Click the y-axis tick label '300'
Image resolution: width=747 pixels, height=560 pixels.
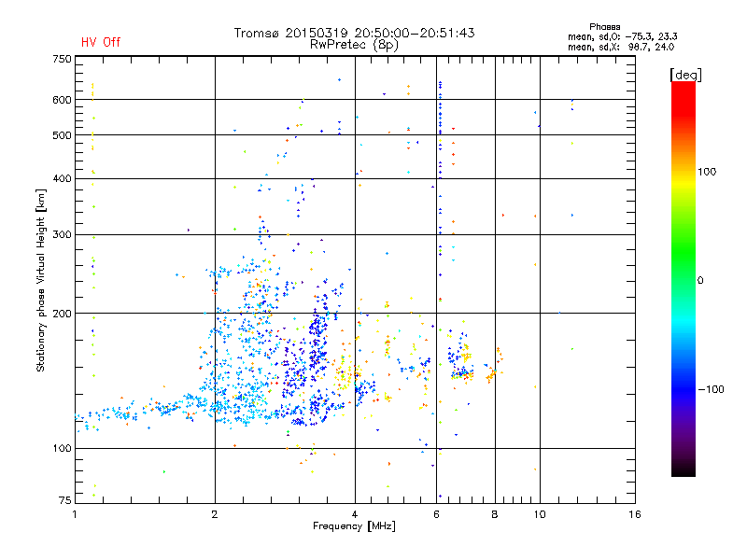click(x=62, y=235)
